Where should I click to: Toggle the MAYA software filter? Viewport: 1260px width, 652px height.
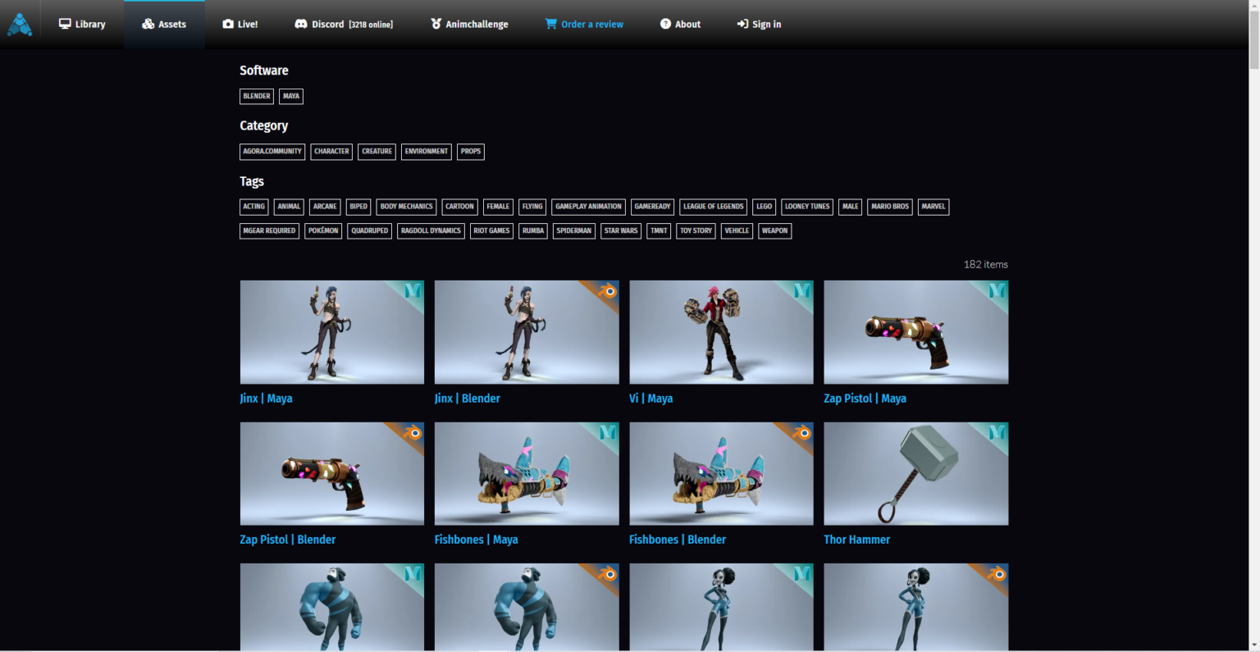click(x=291, y=96)
